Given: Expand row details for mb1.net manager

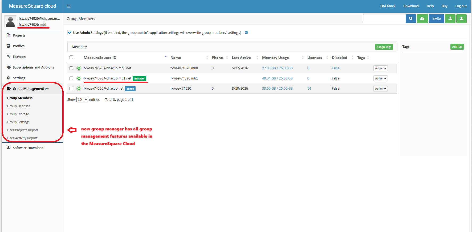Looking at the screenshot, I should [79, 78].
